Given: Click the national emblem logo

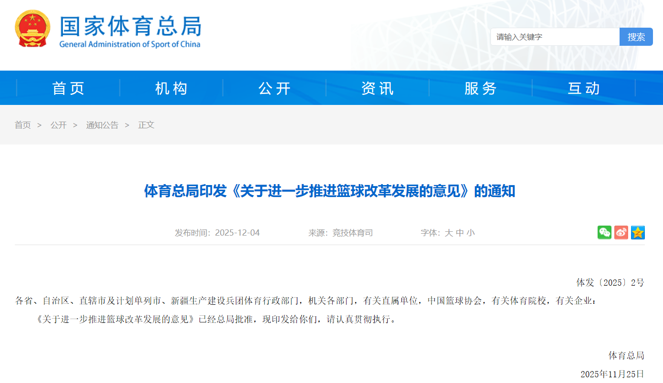Looking at the screenshot, I should pos(32,29).
